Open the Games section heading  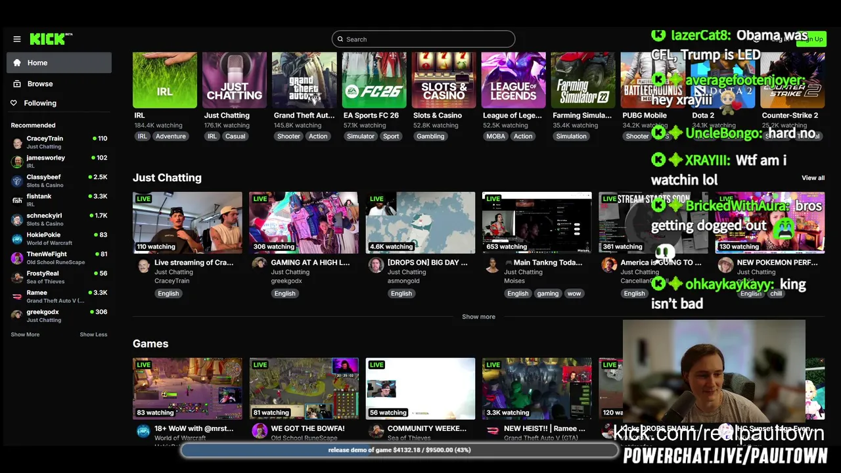click(x=150, y=344)
